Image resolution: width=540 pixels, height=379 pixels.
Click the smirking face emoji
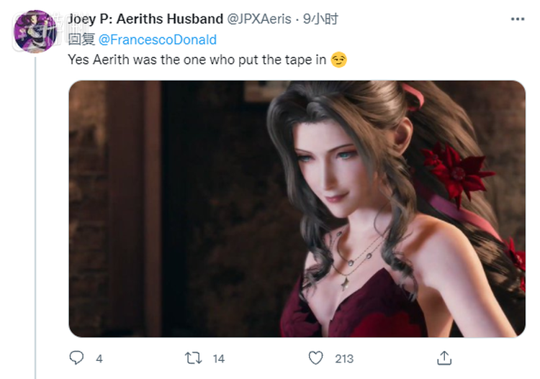pyautogui.click(x=338, y=60)
